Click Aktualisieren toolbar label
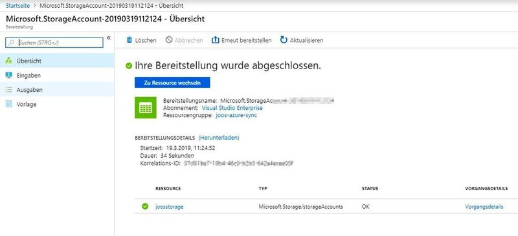 coord(306,40)
